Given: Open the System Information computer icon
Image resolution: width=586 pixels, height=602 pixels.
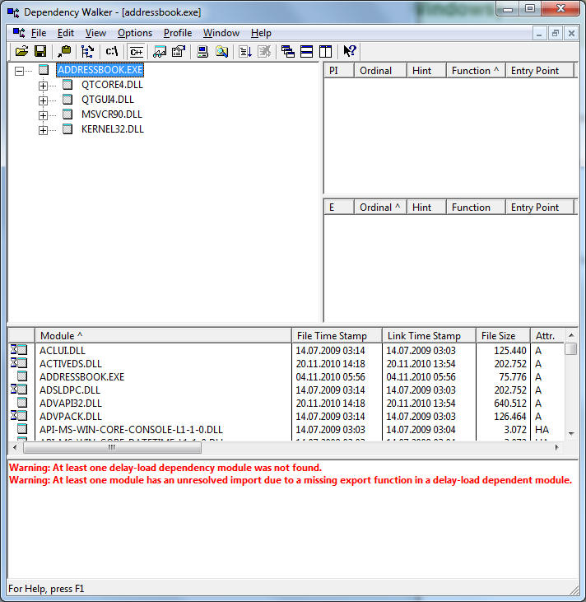Looking at the screenshot, I should (202, 51).
